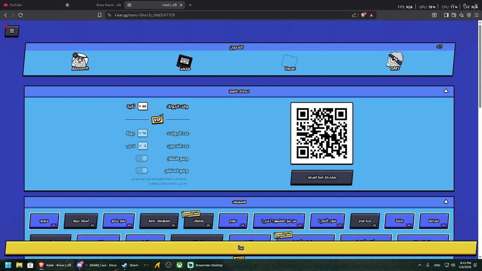Open Brave Rewards triangle icon
This screenshot has width=482, height=271.
point(371,15)
